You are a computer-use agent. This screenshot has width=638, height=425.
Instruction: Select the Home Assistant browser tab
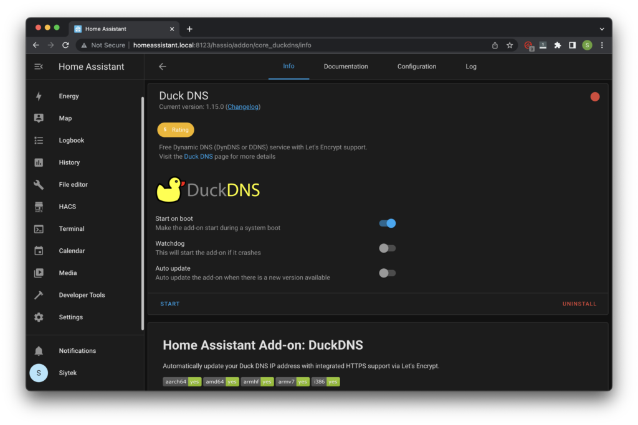point(124,29)
